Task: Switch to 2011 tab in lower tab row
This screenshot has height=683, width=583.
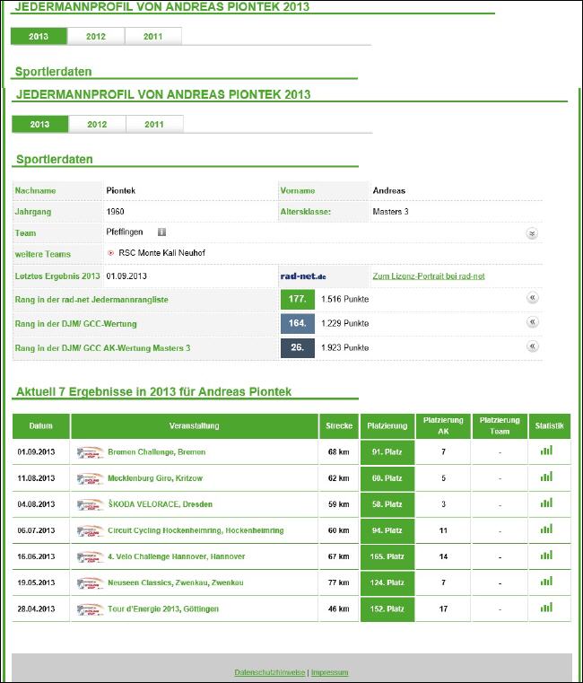Action: (154, 125)
